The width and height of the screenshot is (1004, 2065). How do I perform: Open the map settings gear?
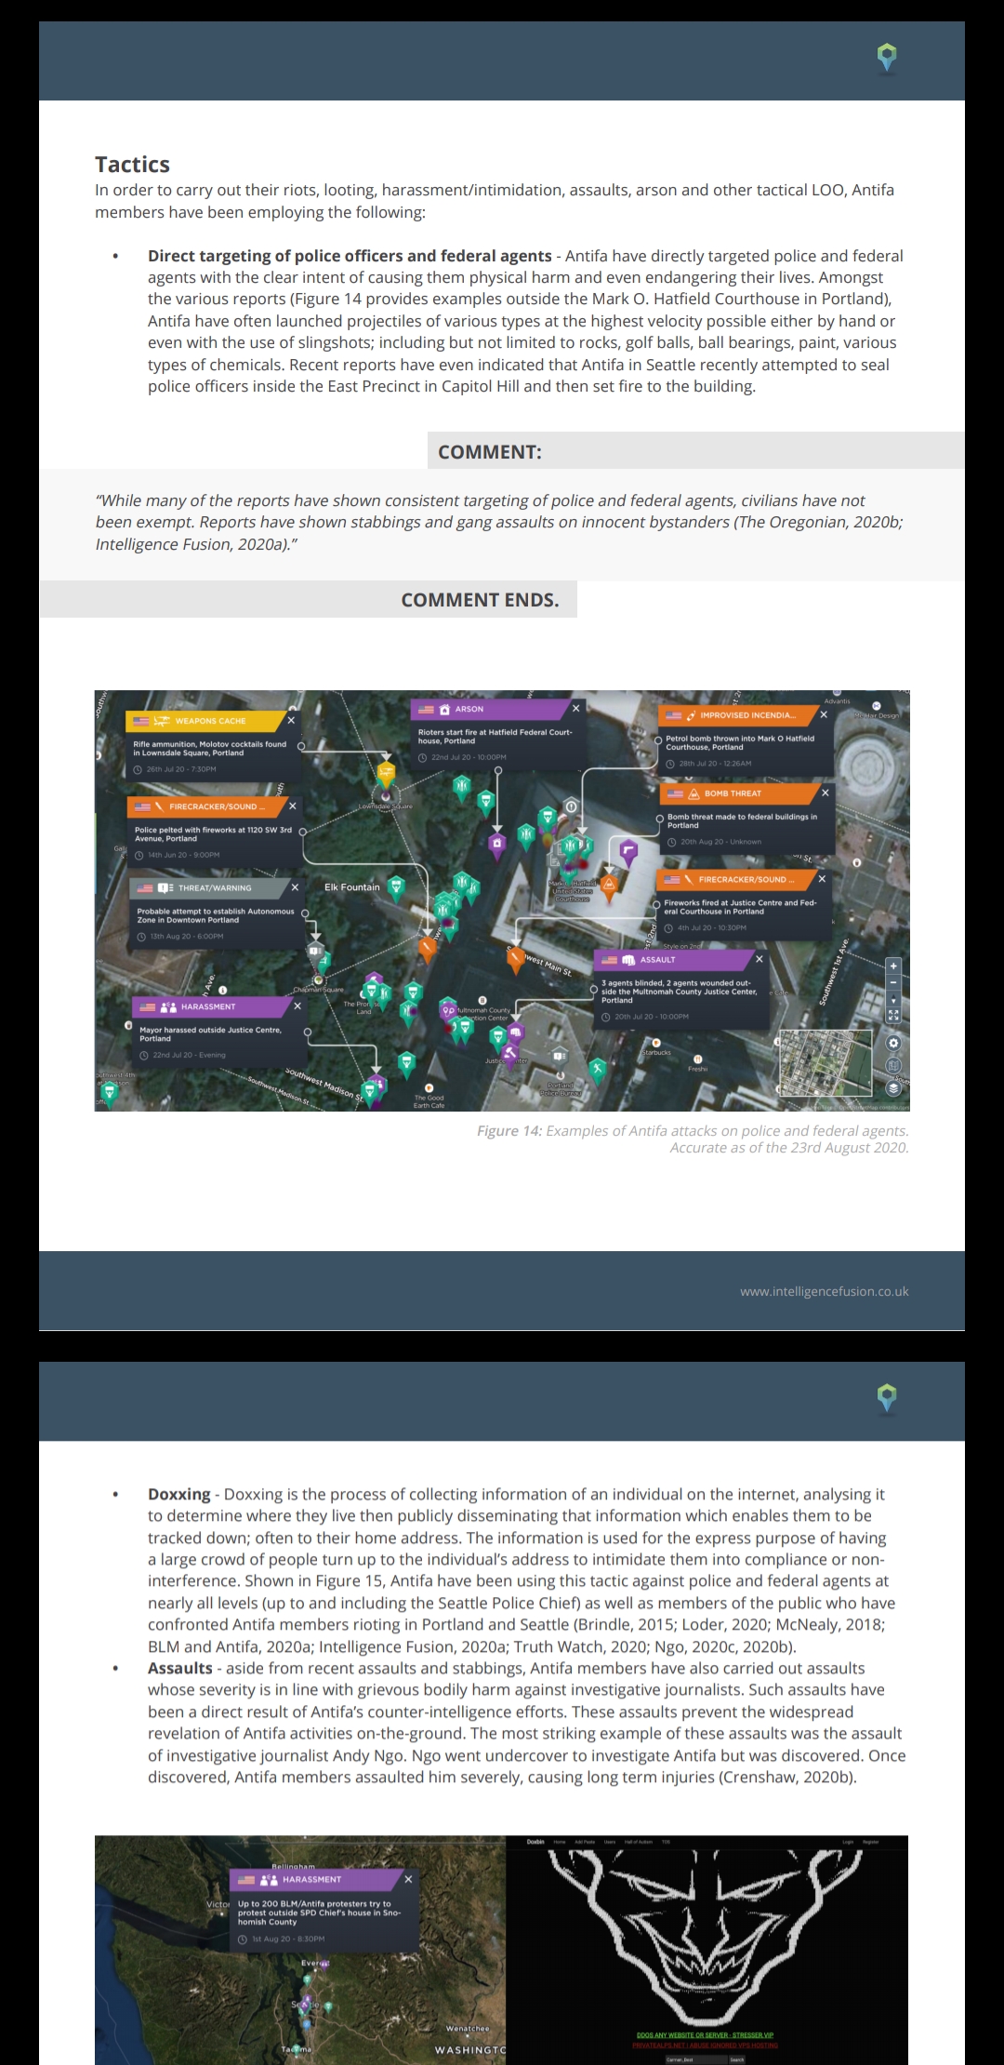893,1043
